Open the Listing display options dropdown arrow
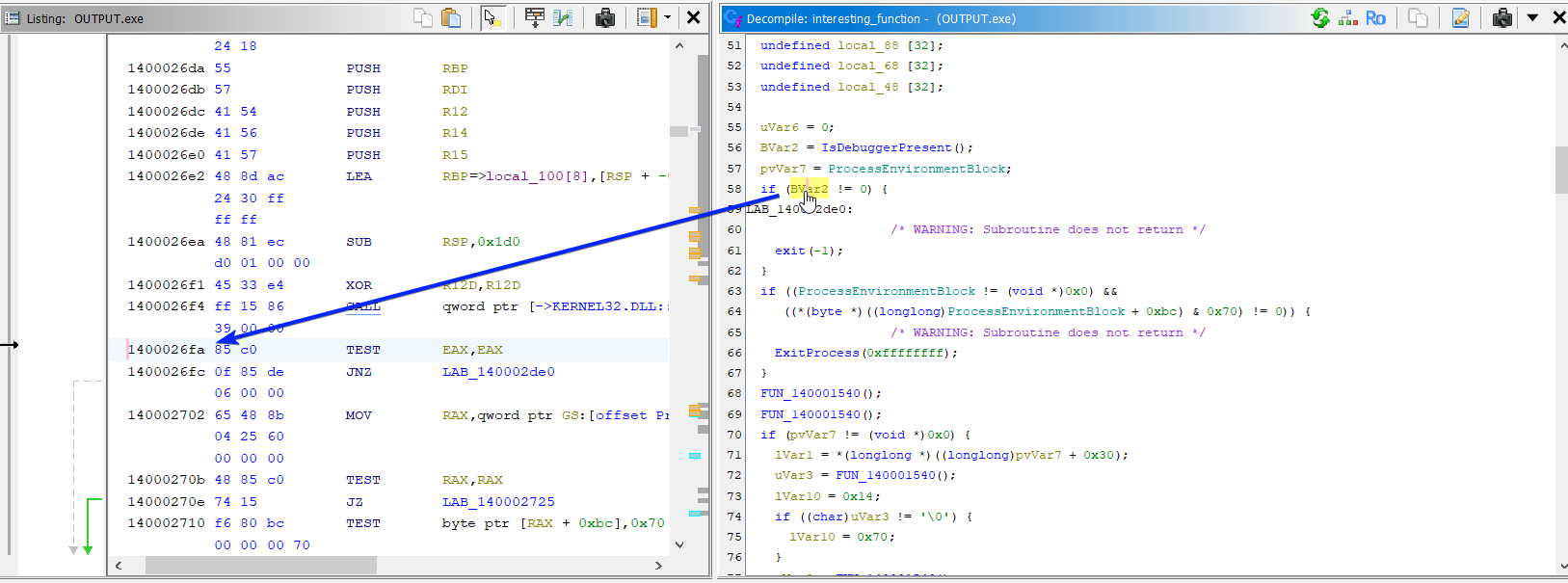1568x583 pixels. pyautogui.click(x=667, y=17)
